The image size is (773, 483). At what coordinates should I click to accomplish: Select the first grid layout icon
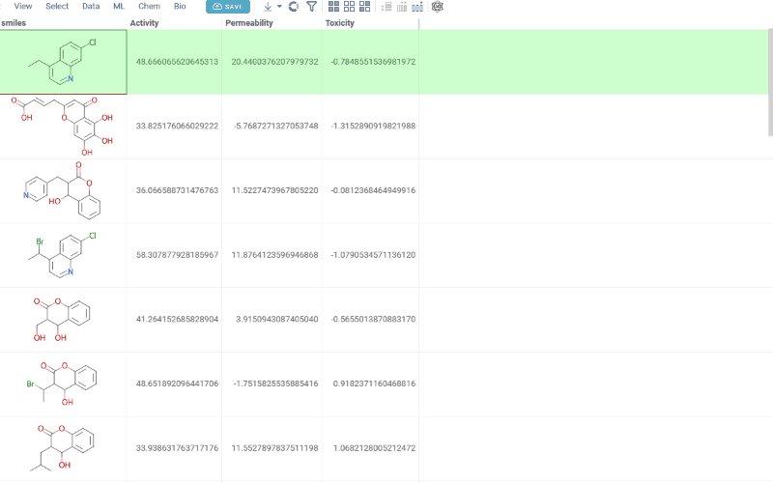point(334,7)
